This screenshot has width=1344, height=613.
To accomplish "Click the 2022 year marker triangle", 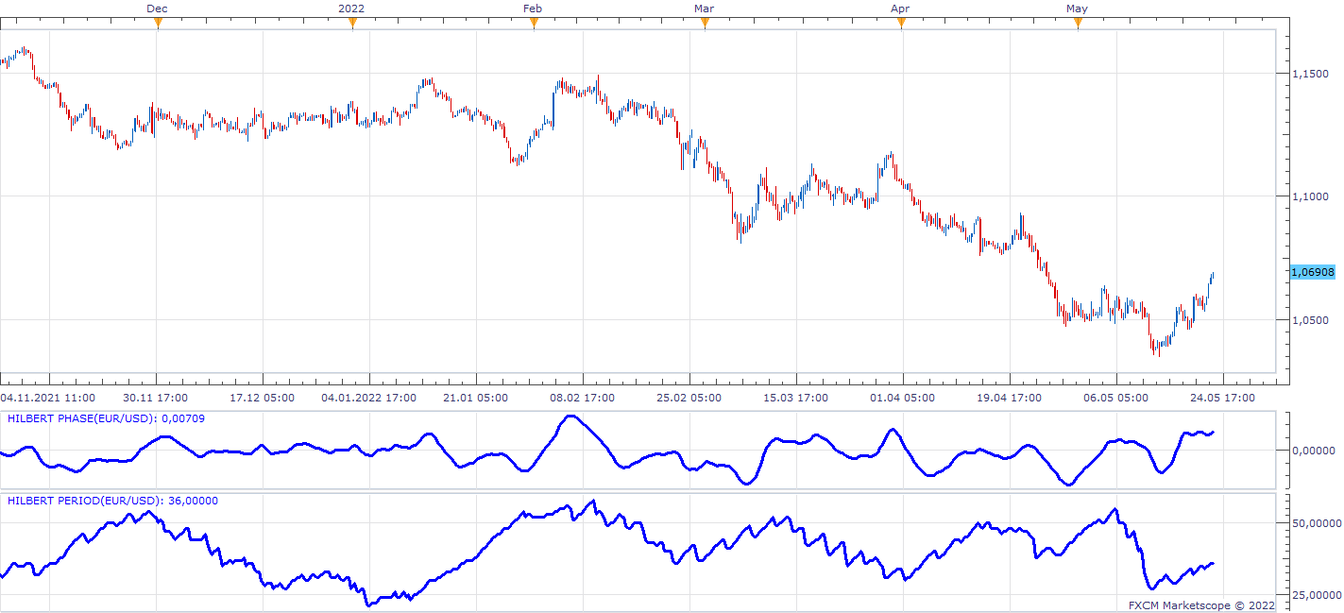I will point(352,24).
